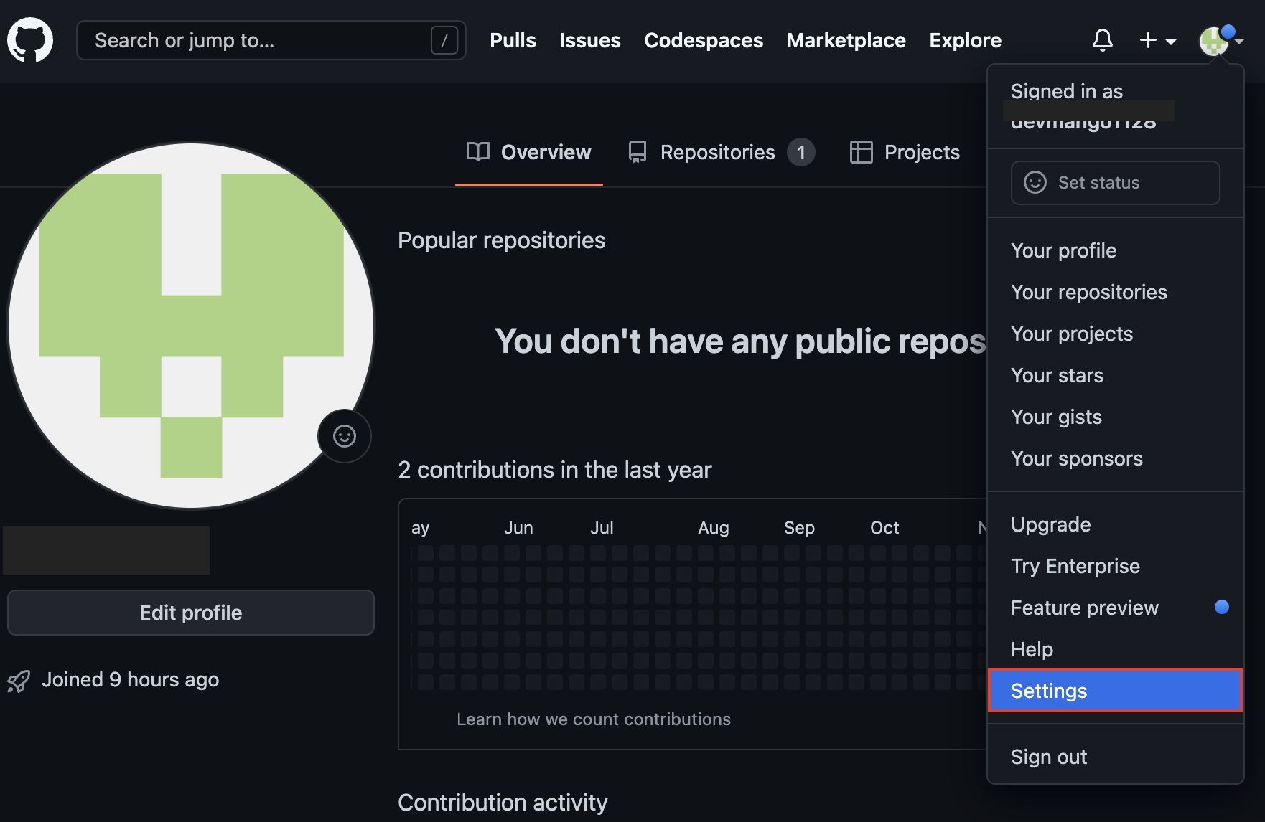Click the smiley status button on avatar
1265x822 pixels.
coord(345,436)
